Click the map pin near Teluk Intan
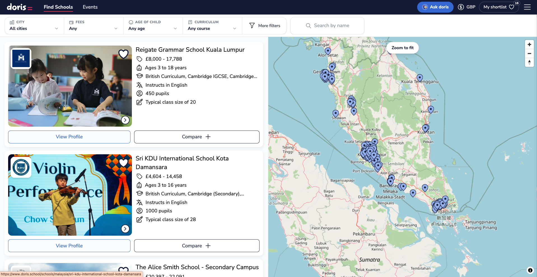Image resolution: width=537 pixels, height=277 pixels. point(354,111)
